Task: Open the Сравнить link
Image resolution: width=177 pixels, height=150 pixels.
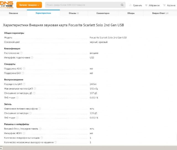Action: (x=137, y=5)
